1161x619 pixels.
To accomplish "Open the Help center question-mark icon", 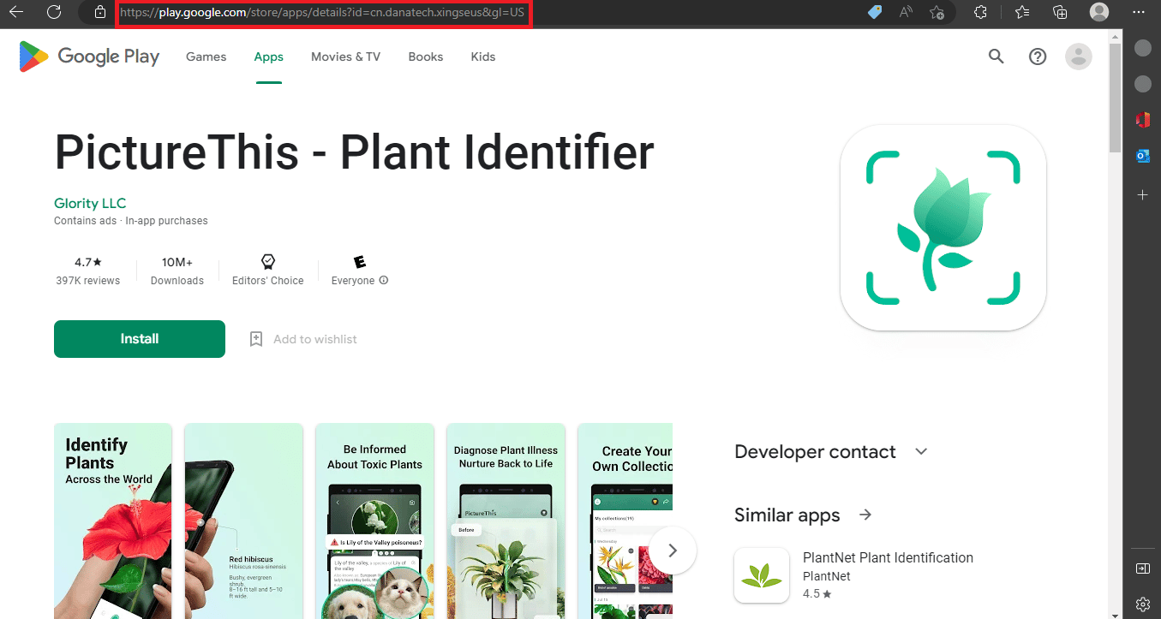I will coord(1038,57).
